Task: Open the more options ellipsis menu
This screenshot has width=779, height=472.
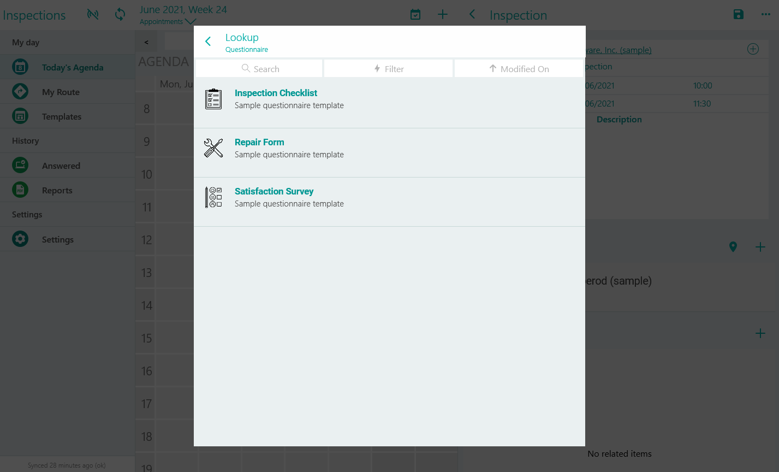Action: tap(766, 15)
